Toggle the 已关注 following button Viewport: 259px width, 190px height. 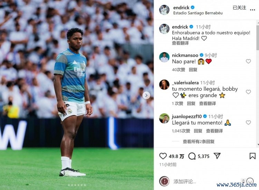[239, 8]
